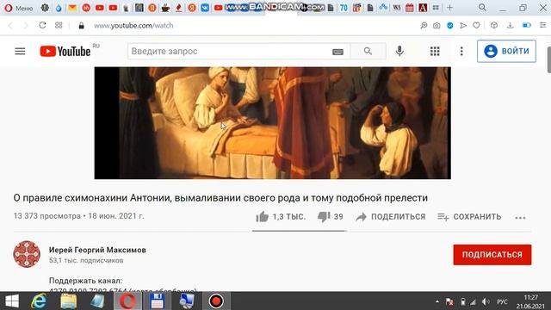
Task: Switch to Opera in the taskbar
Action: pyautogui.click(x=127, y=301)
